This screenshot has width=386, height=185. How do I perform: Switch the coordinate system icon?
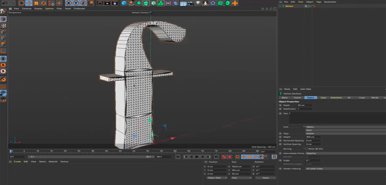(x=91, y=3)
